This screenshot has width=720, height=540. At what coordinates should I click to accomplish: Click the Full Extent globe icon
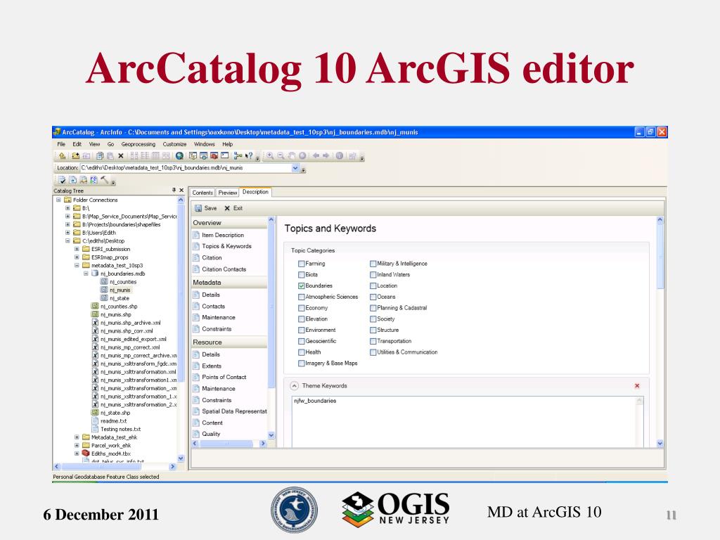coord(302,155)
